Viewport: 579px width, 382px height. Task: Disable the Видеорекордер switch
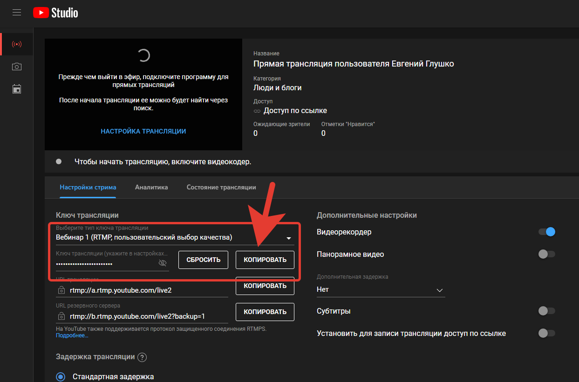(x=547, y=232)
